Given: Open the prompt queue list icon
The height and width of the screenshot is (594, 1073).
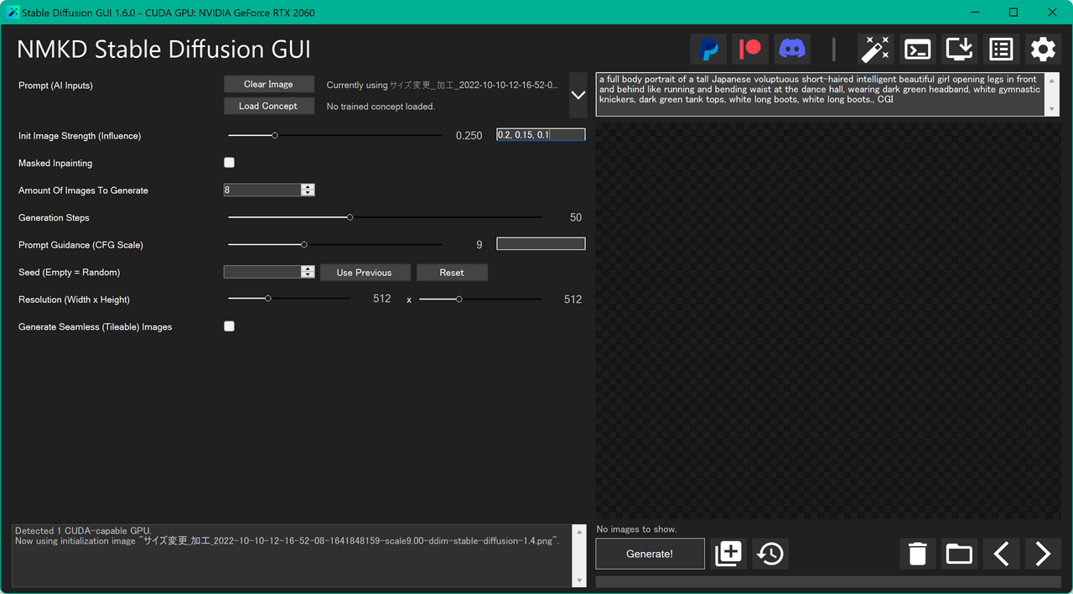Looking at the screenshot, I should pos(1001,49).
